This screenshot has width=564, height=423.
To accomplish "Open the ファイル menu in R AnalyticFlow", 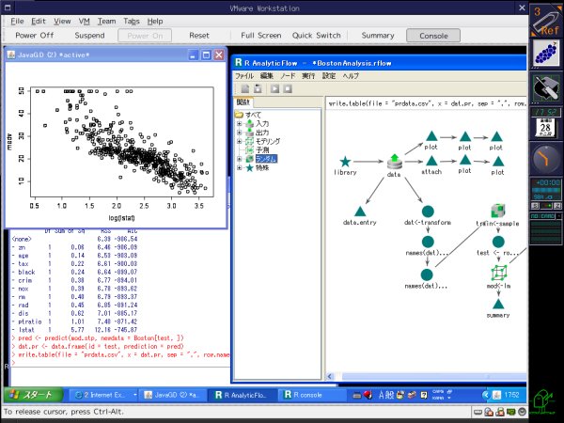I will [244, 76].
